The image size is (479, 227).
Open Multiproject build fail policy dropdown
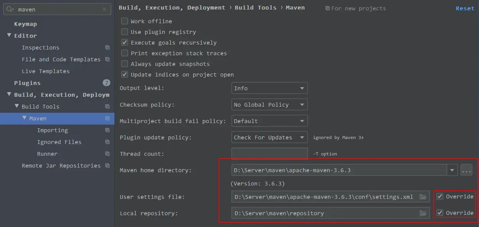(x=269, y=121)
